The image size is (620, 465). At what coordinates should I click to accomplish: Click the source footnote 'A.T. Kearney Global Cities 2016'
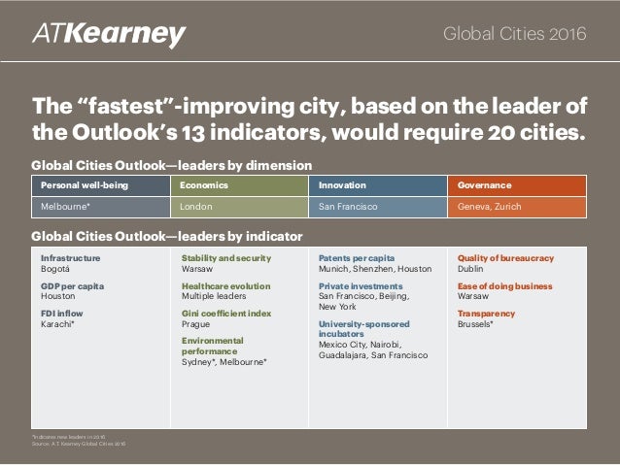click(79, 444)
